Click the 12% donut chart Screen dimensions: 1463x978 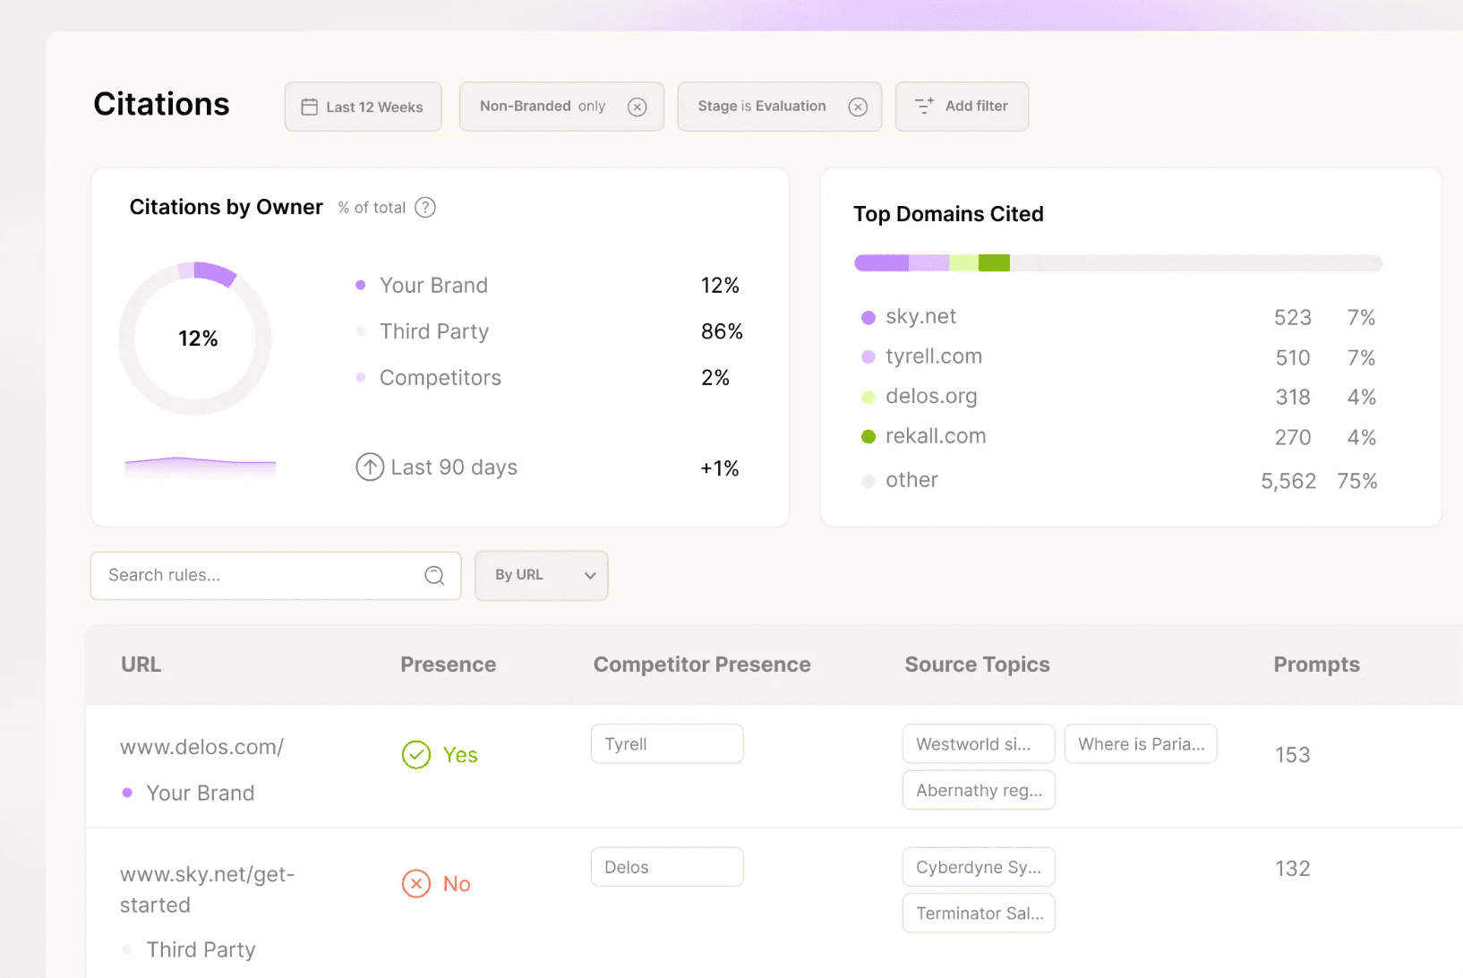click(195, 339)
